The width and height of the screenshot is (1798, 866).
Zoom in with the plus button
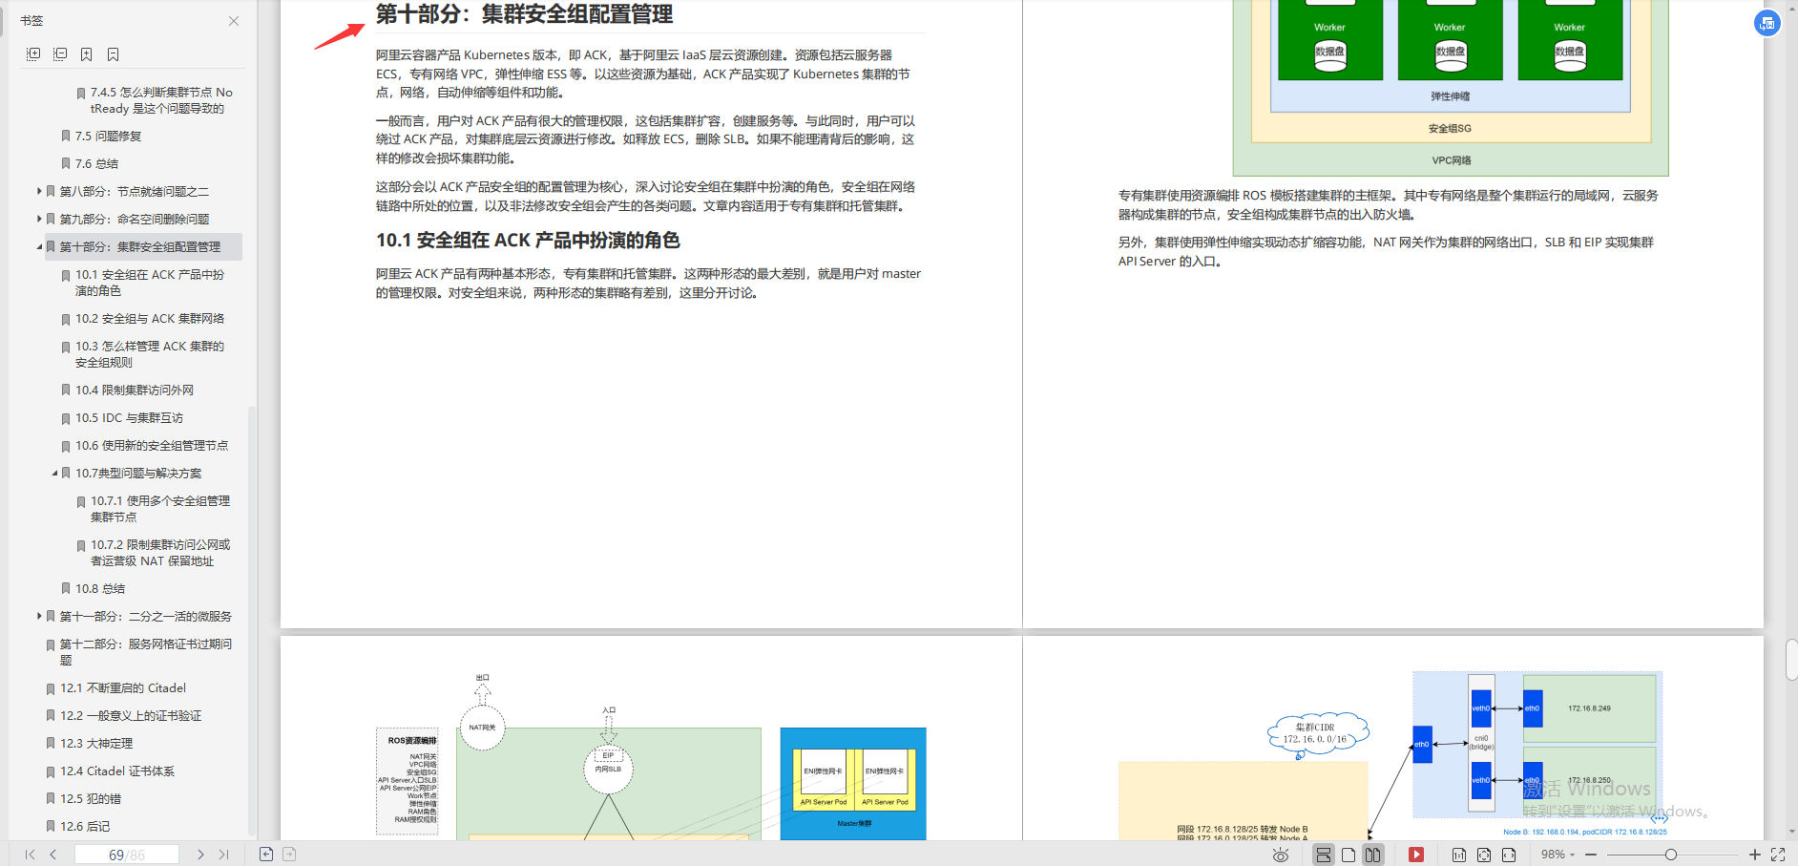[x=1754, y=855]
